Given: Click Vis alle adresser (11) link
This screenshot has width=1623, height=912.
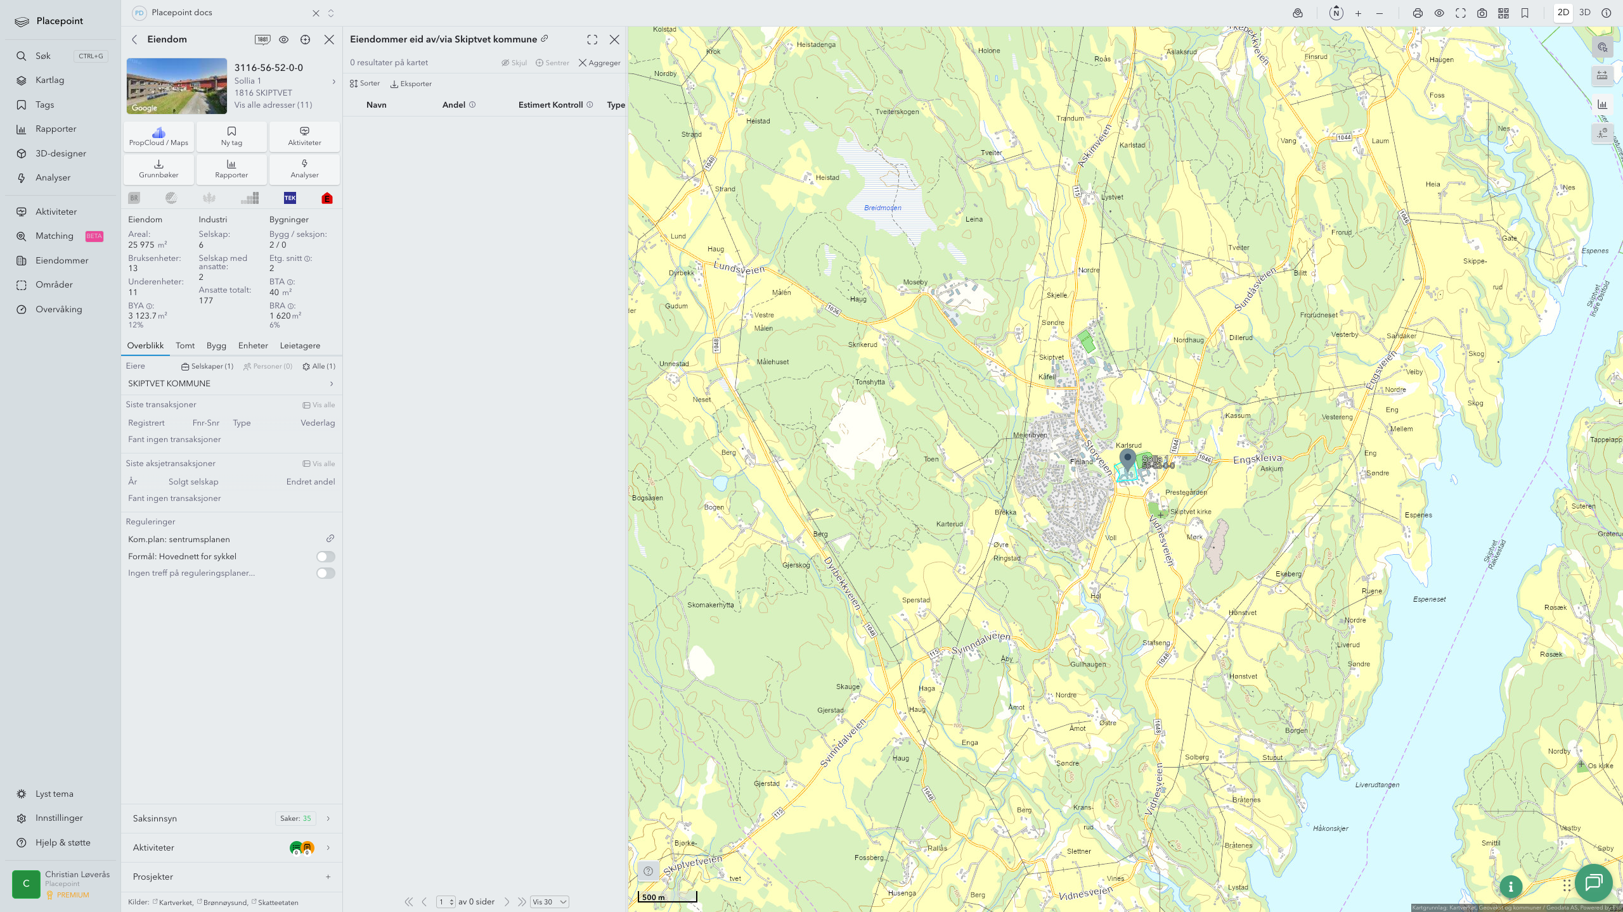Looking at the screenshot, I should pyautogui.click(x=273, y=105).
